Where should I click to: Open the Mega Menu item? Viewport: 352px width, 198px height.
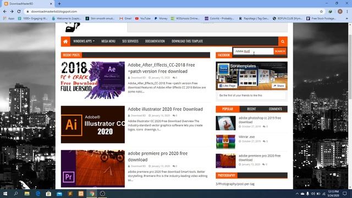click(108, 41)
